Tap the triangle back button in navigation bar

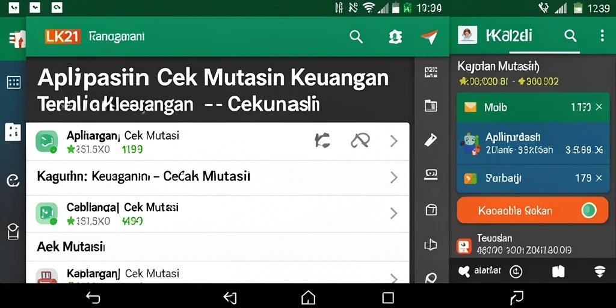(230, 297)
